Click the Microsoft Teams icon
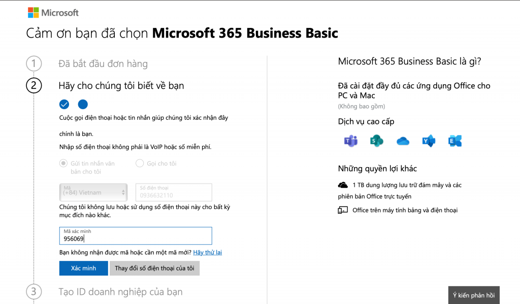 [350, 141]
